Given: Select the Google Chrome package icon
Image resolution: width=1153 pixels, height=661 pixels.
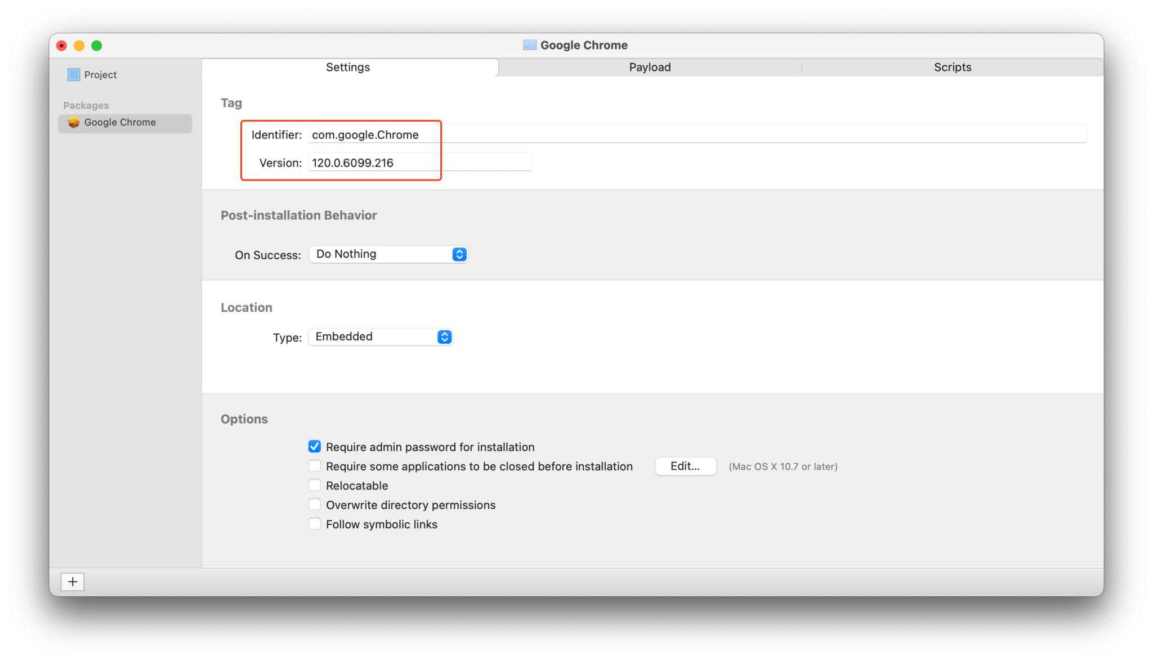Looking at the screenshot, I should (x=74, y=123).
